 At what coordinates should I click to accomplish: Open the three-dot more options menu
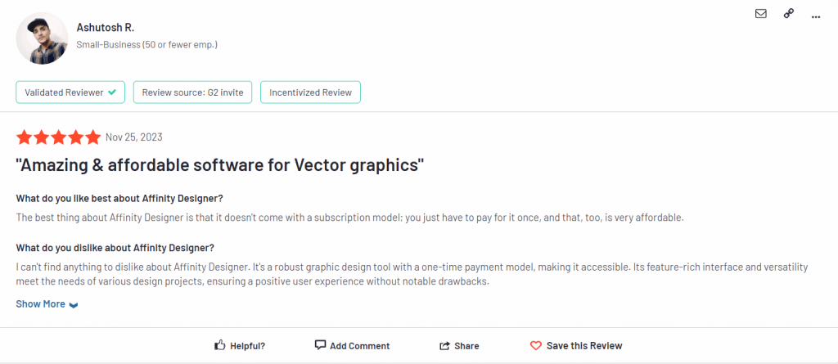(x=816, y=17)
